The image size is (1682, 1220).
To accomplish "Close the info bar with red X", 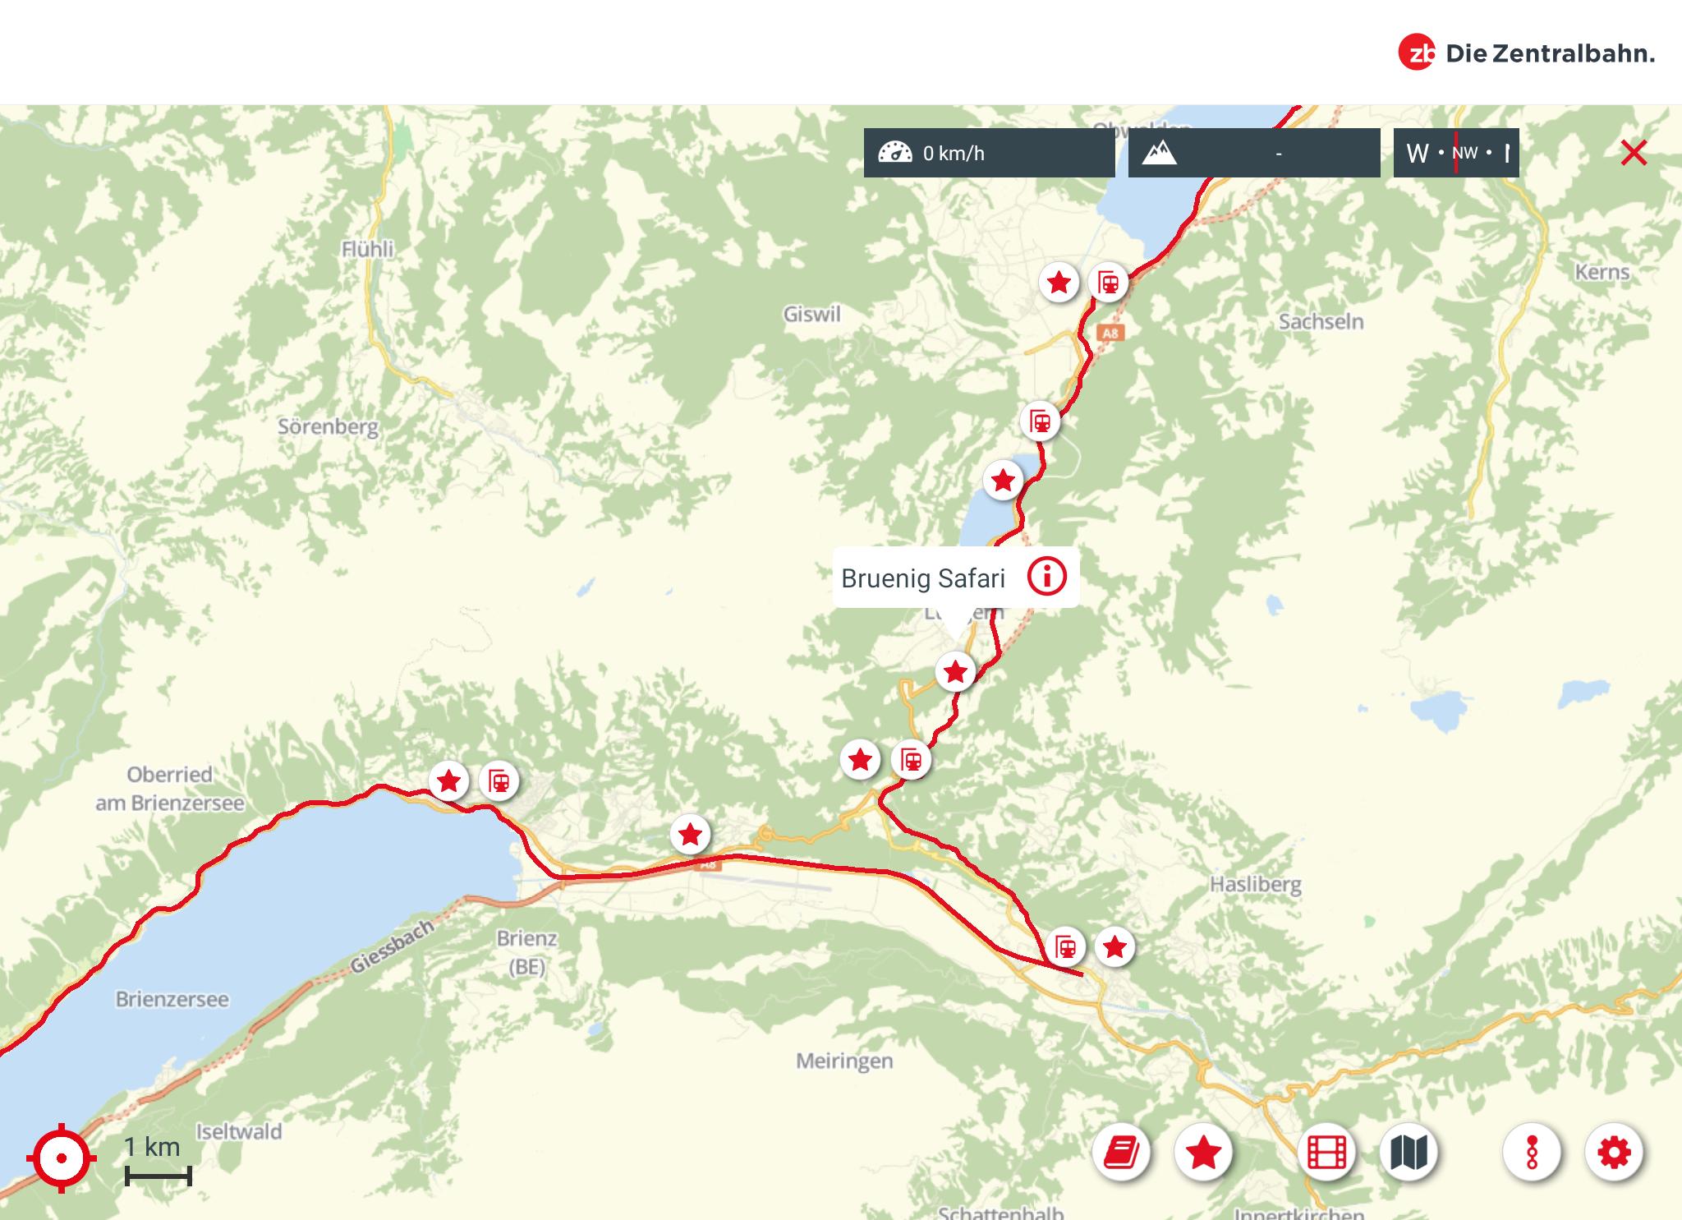I will pyautogui.click(x=1634, y=153).
